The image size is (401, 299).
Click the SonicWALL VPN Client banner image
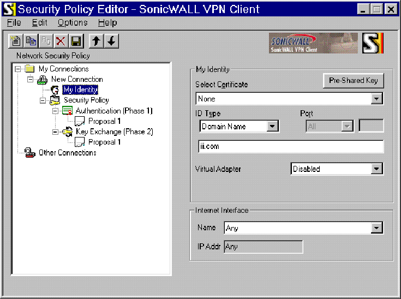(313, 43)
